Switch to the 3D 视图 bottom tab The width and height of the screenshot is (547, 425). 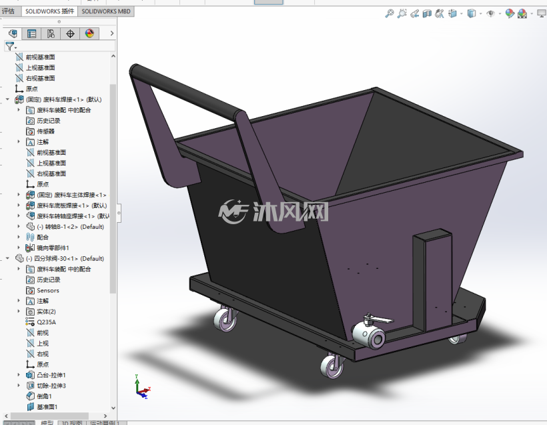tap(71, 422)
